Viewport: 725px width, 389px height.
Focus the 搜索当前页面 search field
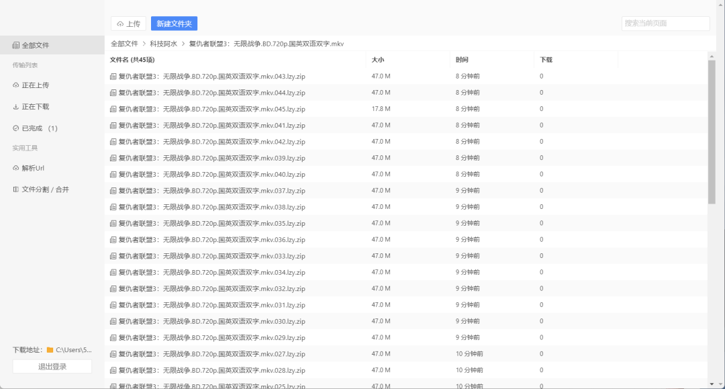pyautogui.click(x=665, y=24)
